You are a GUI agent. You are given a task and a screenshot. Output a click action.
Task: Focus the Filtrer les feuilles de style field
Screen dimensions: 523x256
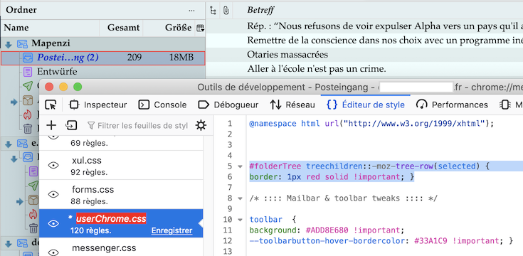[137, 126]
